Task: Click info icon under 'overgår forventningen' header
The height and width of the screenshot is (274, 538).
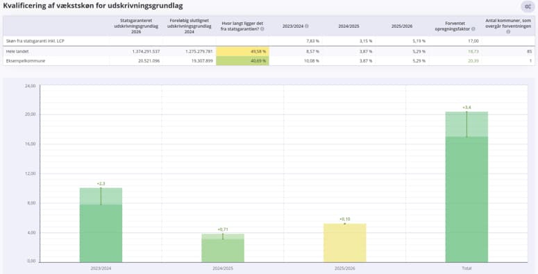Action: click(x=508, y=31)
